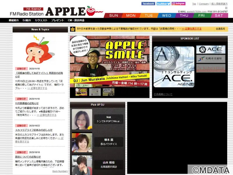Click the black embedded player area
233x175 pixels.
(x=177, y=138)
